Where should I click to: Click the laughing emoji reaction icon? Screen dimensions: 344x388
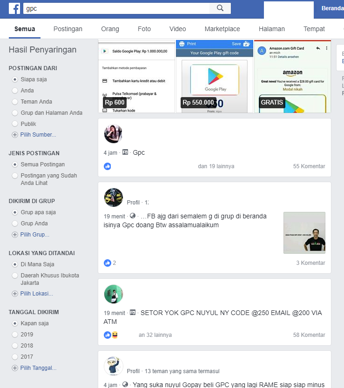(x=115, y=335)
